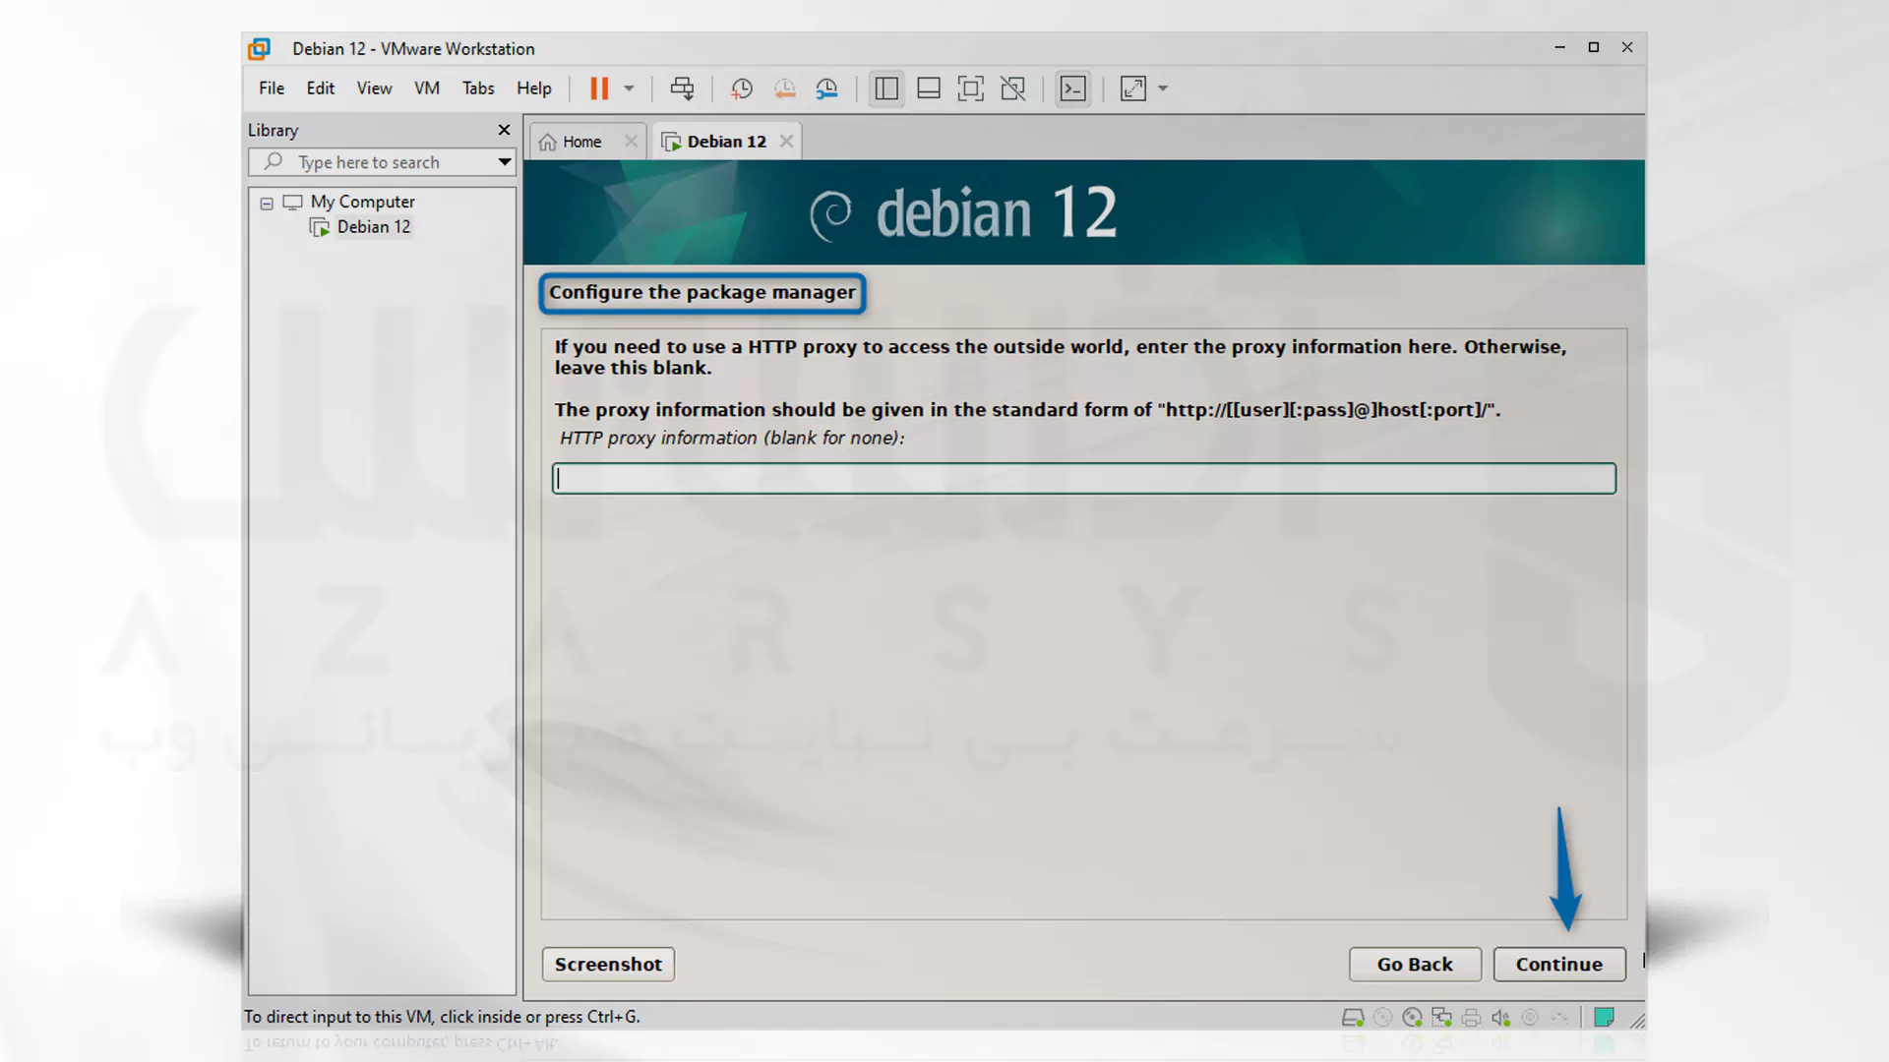Open the VM menu
1889x1062 pixels.
click(427, 88)
